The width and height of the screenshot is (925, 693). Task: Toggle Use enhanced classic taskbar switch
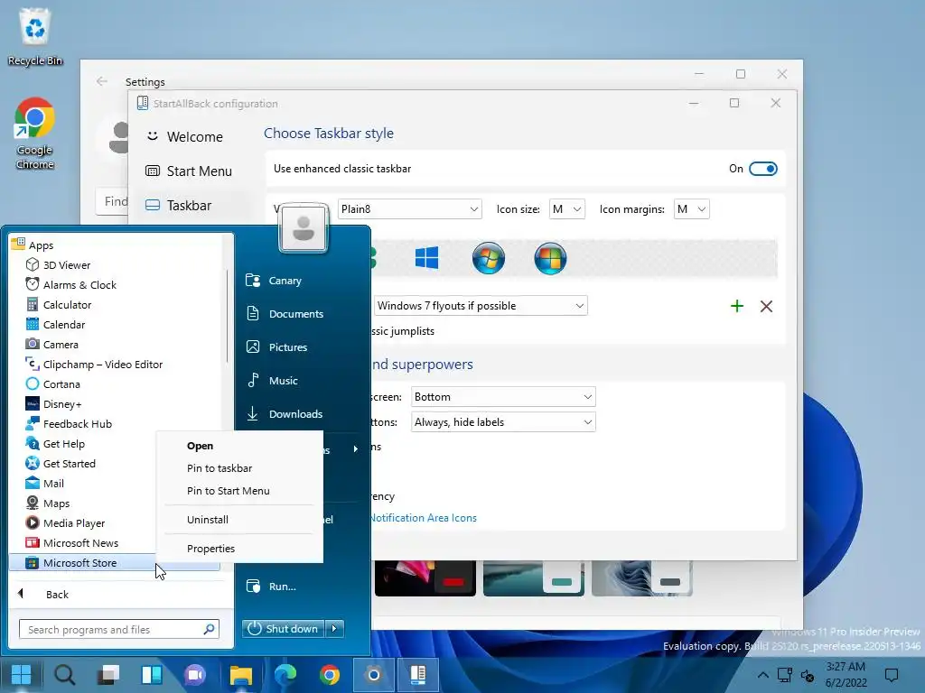[762, 169]
